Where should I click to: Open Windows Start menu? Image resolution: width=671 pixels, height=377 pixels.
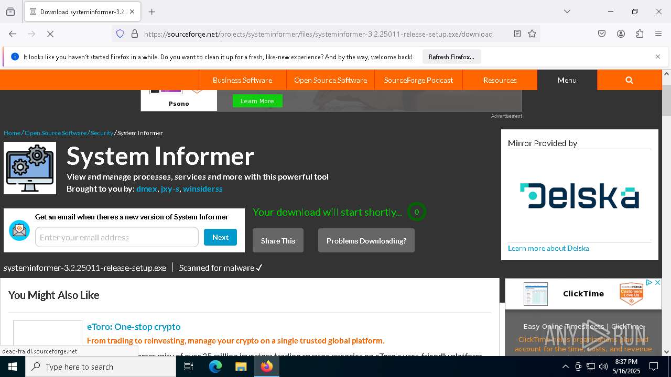13,367
